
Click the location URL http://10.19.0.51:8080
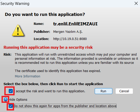(x=70, y=39)
